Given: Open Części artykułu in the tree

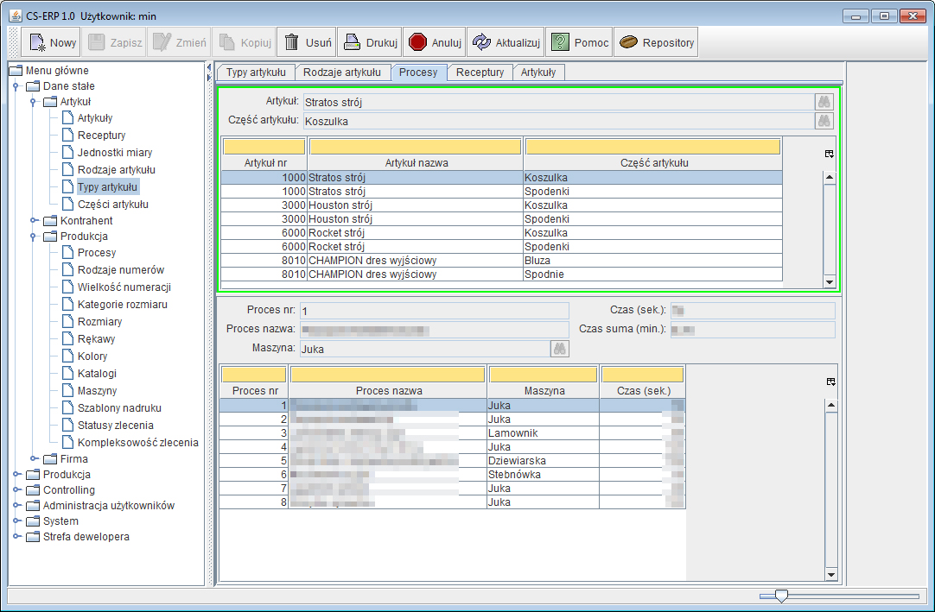Looking at the screenshot, I should 112,205.
